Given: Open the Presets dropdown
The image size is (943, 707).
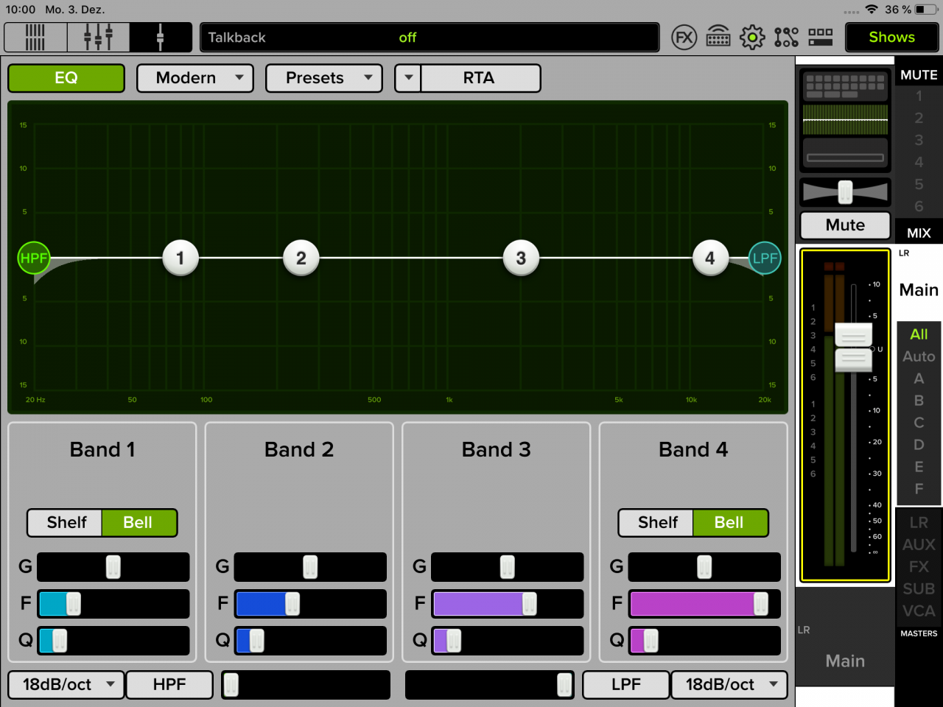Looking at the screenshot, I should tap(323, 78).
